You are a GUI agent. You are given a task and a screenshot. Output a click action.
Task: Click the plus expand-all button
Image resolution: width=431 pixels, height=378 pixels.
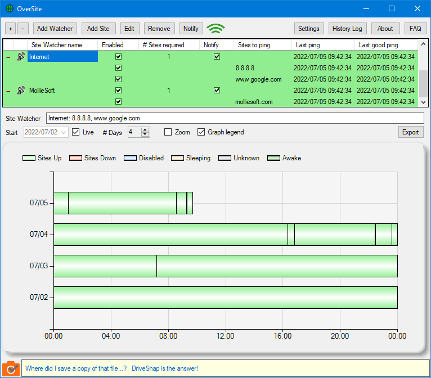[11, 29]
